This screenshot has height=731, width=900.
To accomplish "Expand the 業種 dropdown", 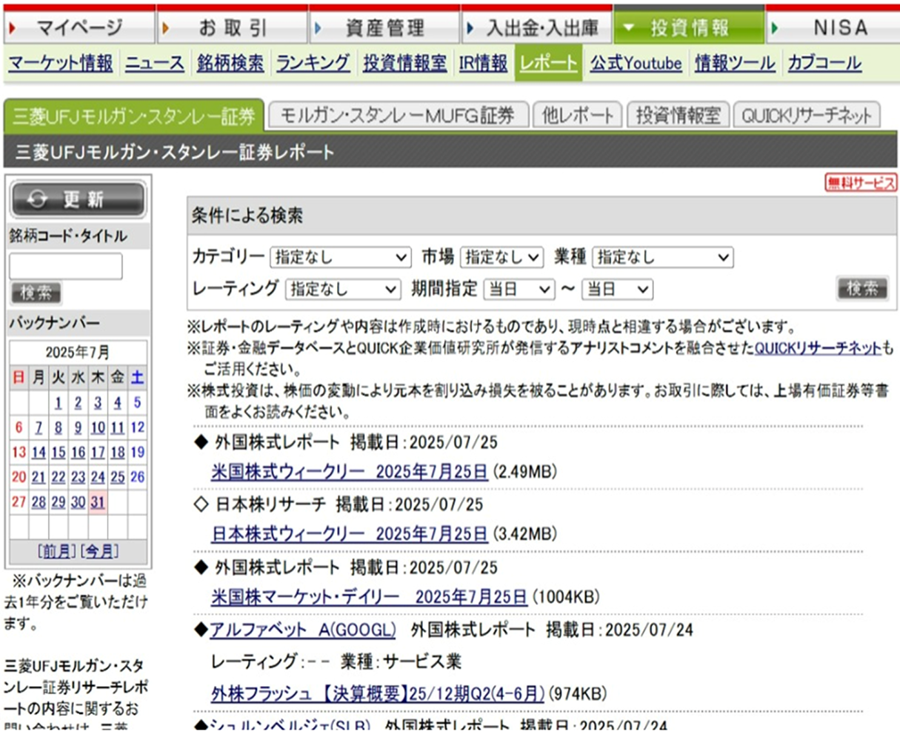I will click(662, 258).
